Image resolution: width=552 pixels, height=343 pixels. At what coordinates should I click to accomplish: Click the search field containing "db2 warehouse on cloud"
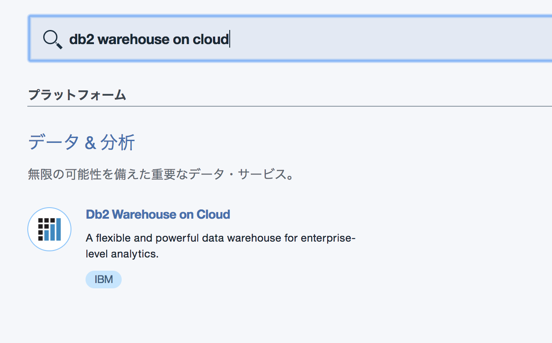pyautogui.click(x=291, y=39)
